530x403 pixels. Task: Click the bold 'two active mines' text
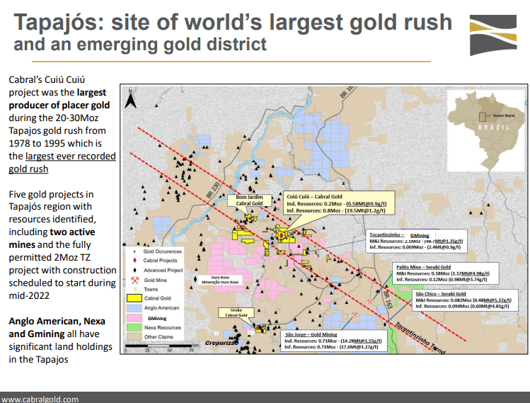(x=52, y=238)
